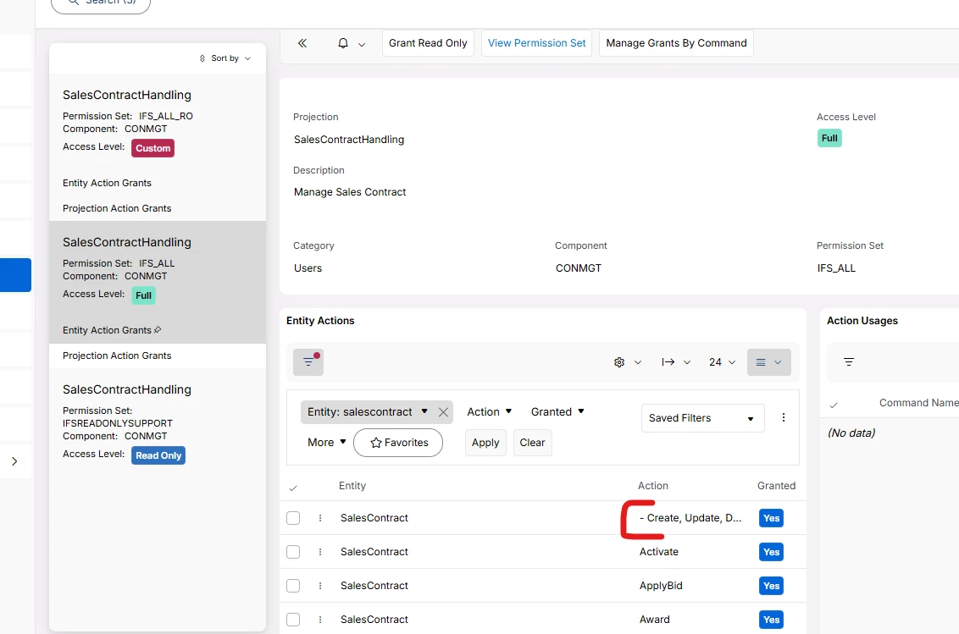This screenshot has width=959, height=634.
Task: Remove the Entity: salescontract filter
Action: click(x=443, y=413)
